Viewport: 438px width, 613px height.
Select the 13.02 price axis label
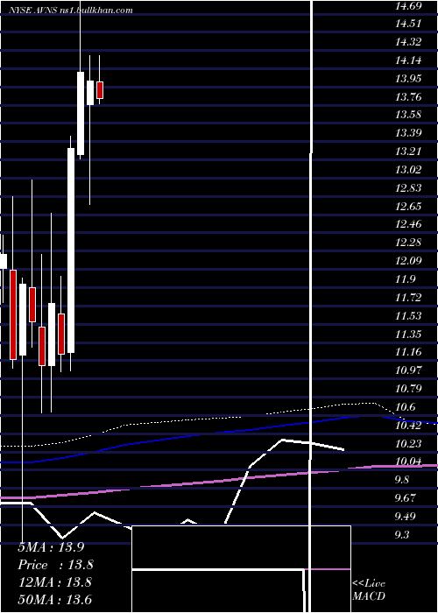pos(408,170)
